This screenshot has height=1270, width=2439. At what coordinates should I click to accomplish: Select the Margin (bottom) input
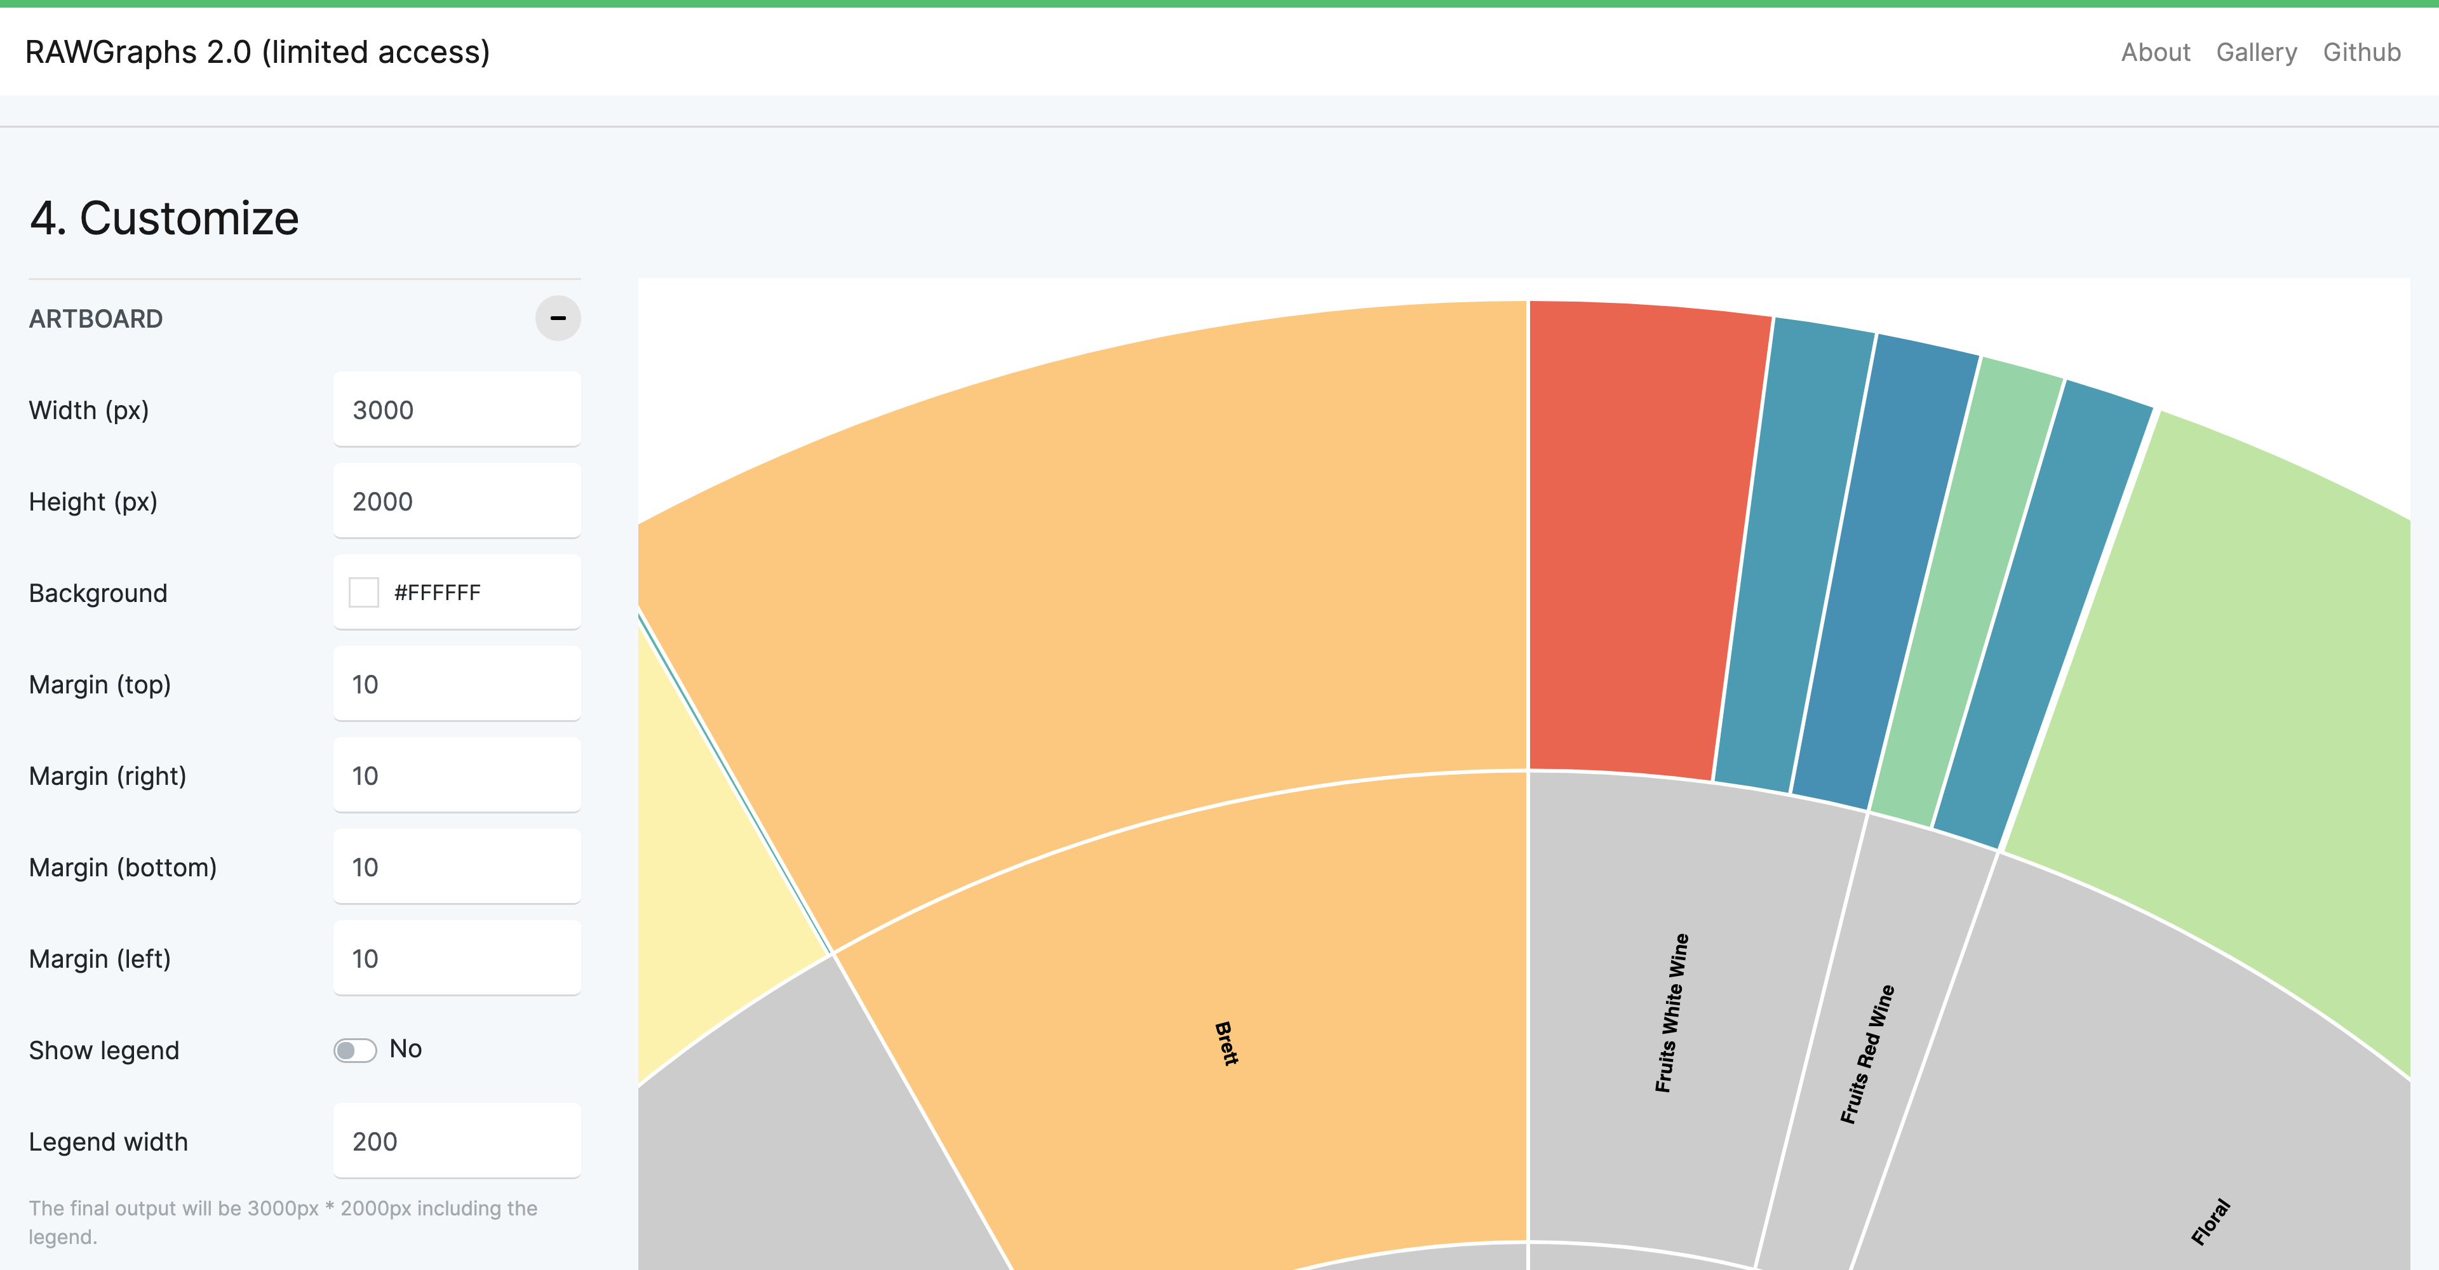(x=457, y=867)
